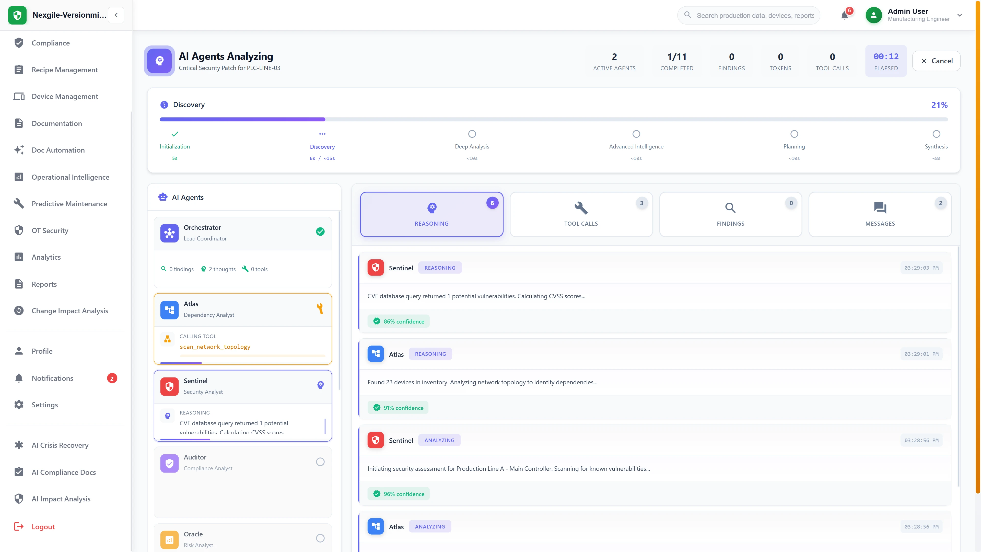Screen dimensions: 981x552
Task: Open the OT Security section
Action: [50, 231]
